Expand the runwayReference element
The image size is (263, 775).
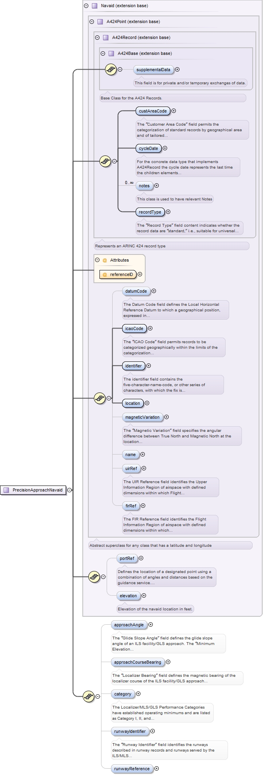pyautogui.click(x=156, y=769)
